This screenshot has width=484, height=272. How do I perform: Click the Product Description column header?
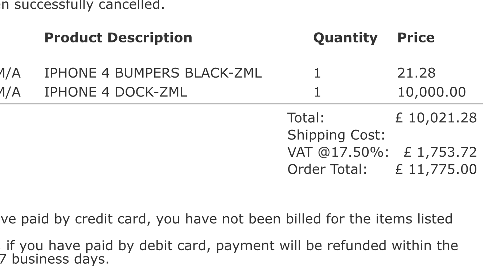pyautogui.click(x=118, y=38)
